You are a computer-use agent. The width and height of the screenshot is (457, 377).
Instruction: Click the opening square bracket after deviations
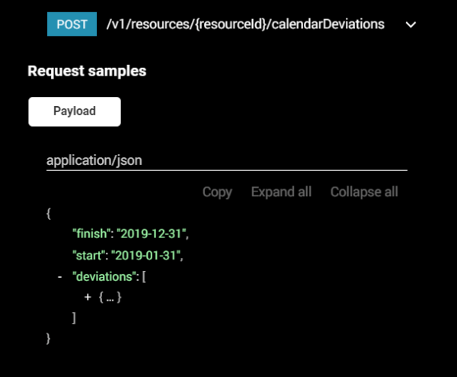[144, 276]
